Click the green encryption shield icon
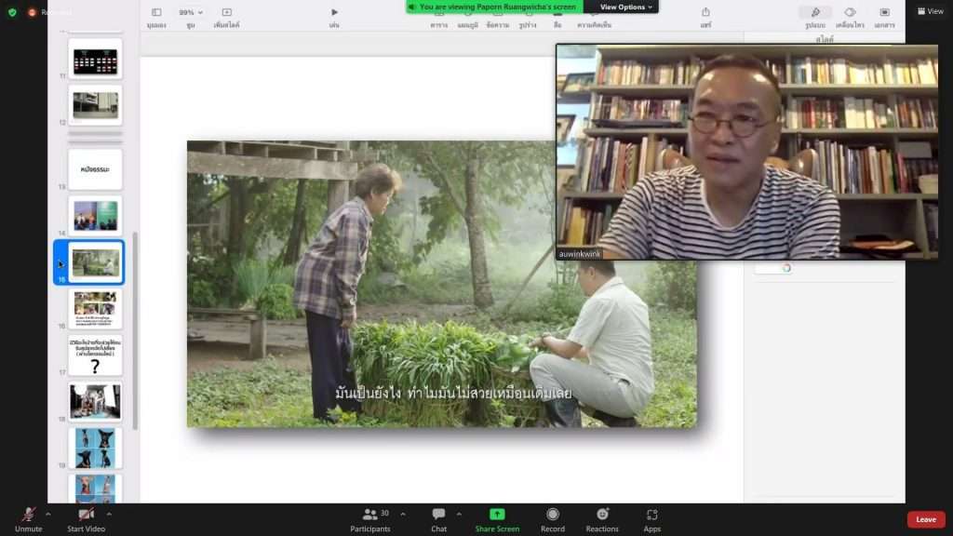The width and height of the screenshot is (953, 536). tap(12, 12)
